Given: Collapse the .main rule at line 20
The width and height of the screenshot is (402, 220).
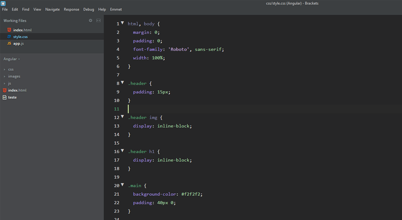Looking at the screenshot, I should (122, 185).
